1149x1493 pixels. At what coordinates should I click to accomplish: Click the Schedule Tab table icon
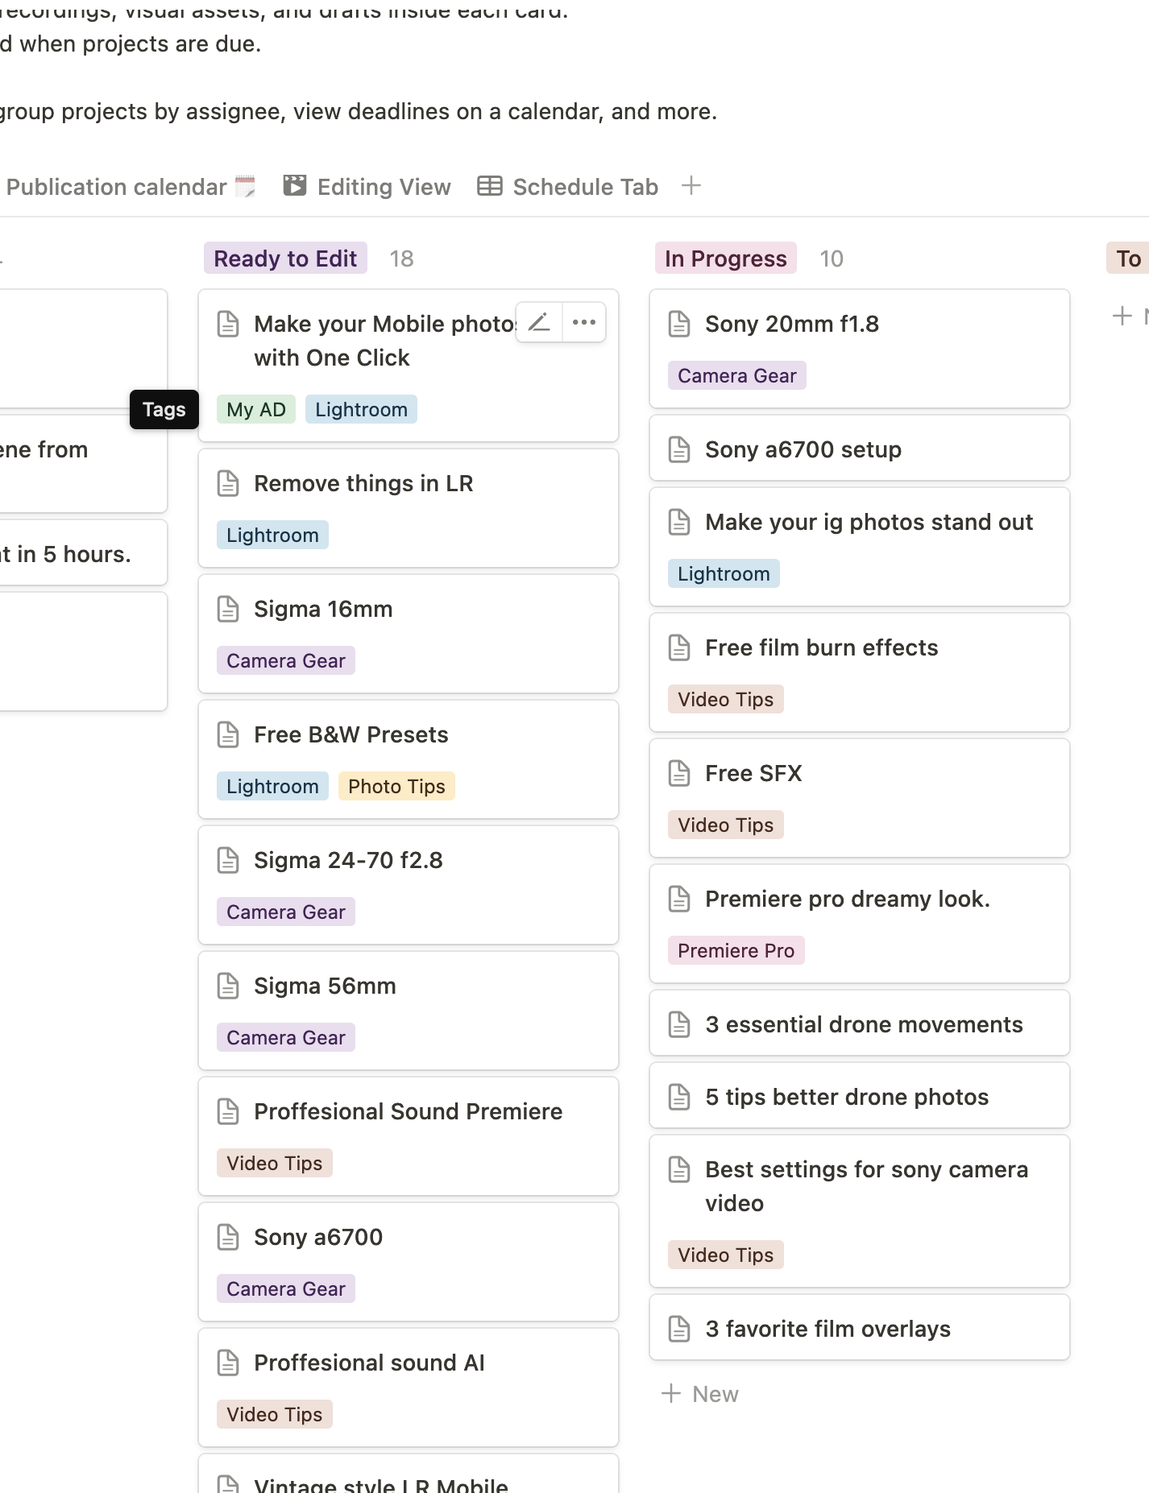(490, 186)
